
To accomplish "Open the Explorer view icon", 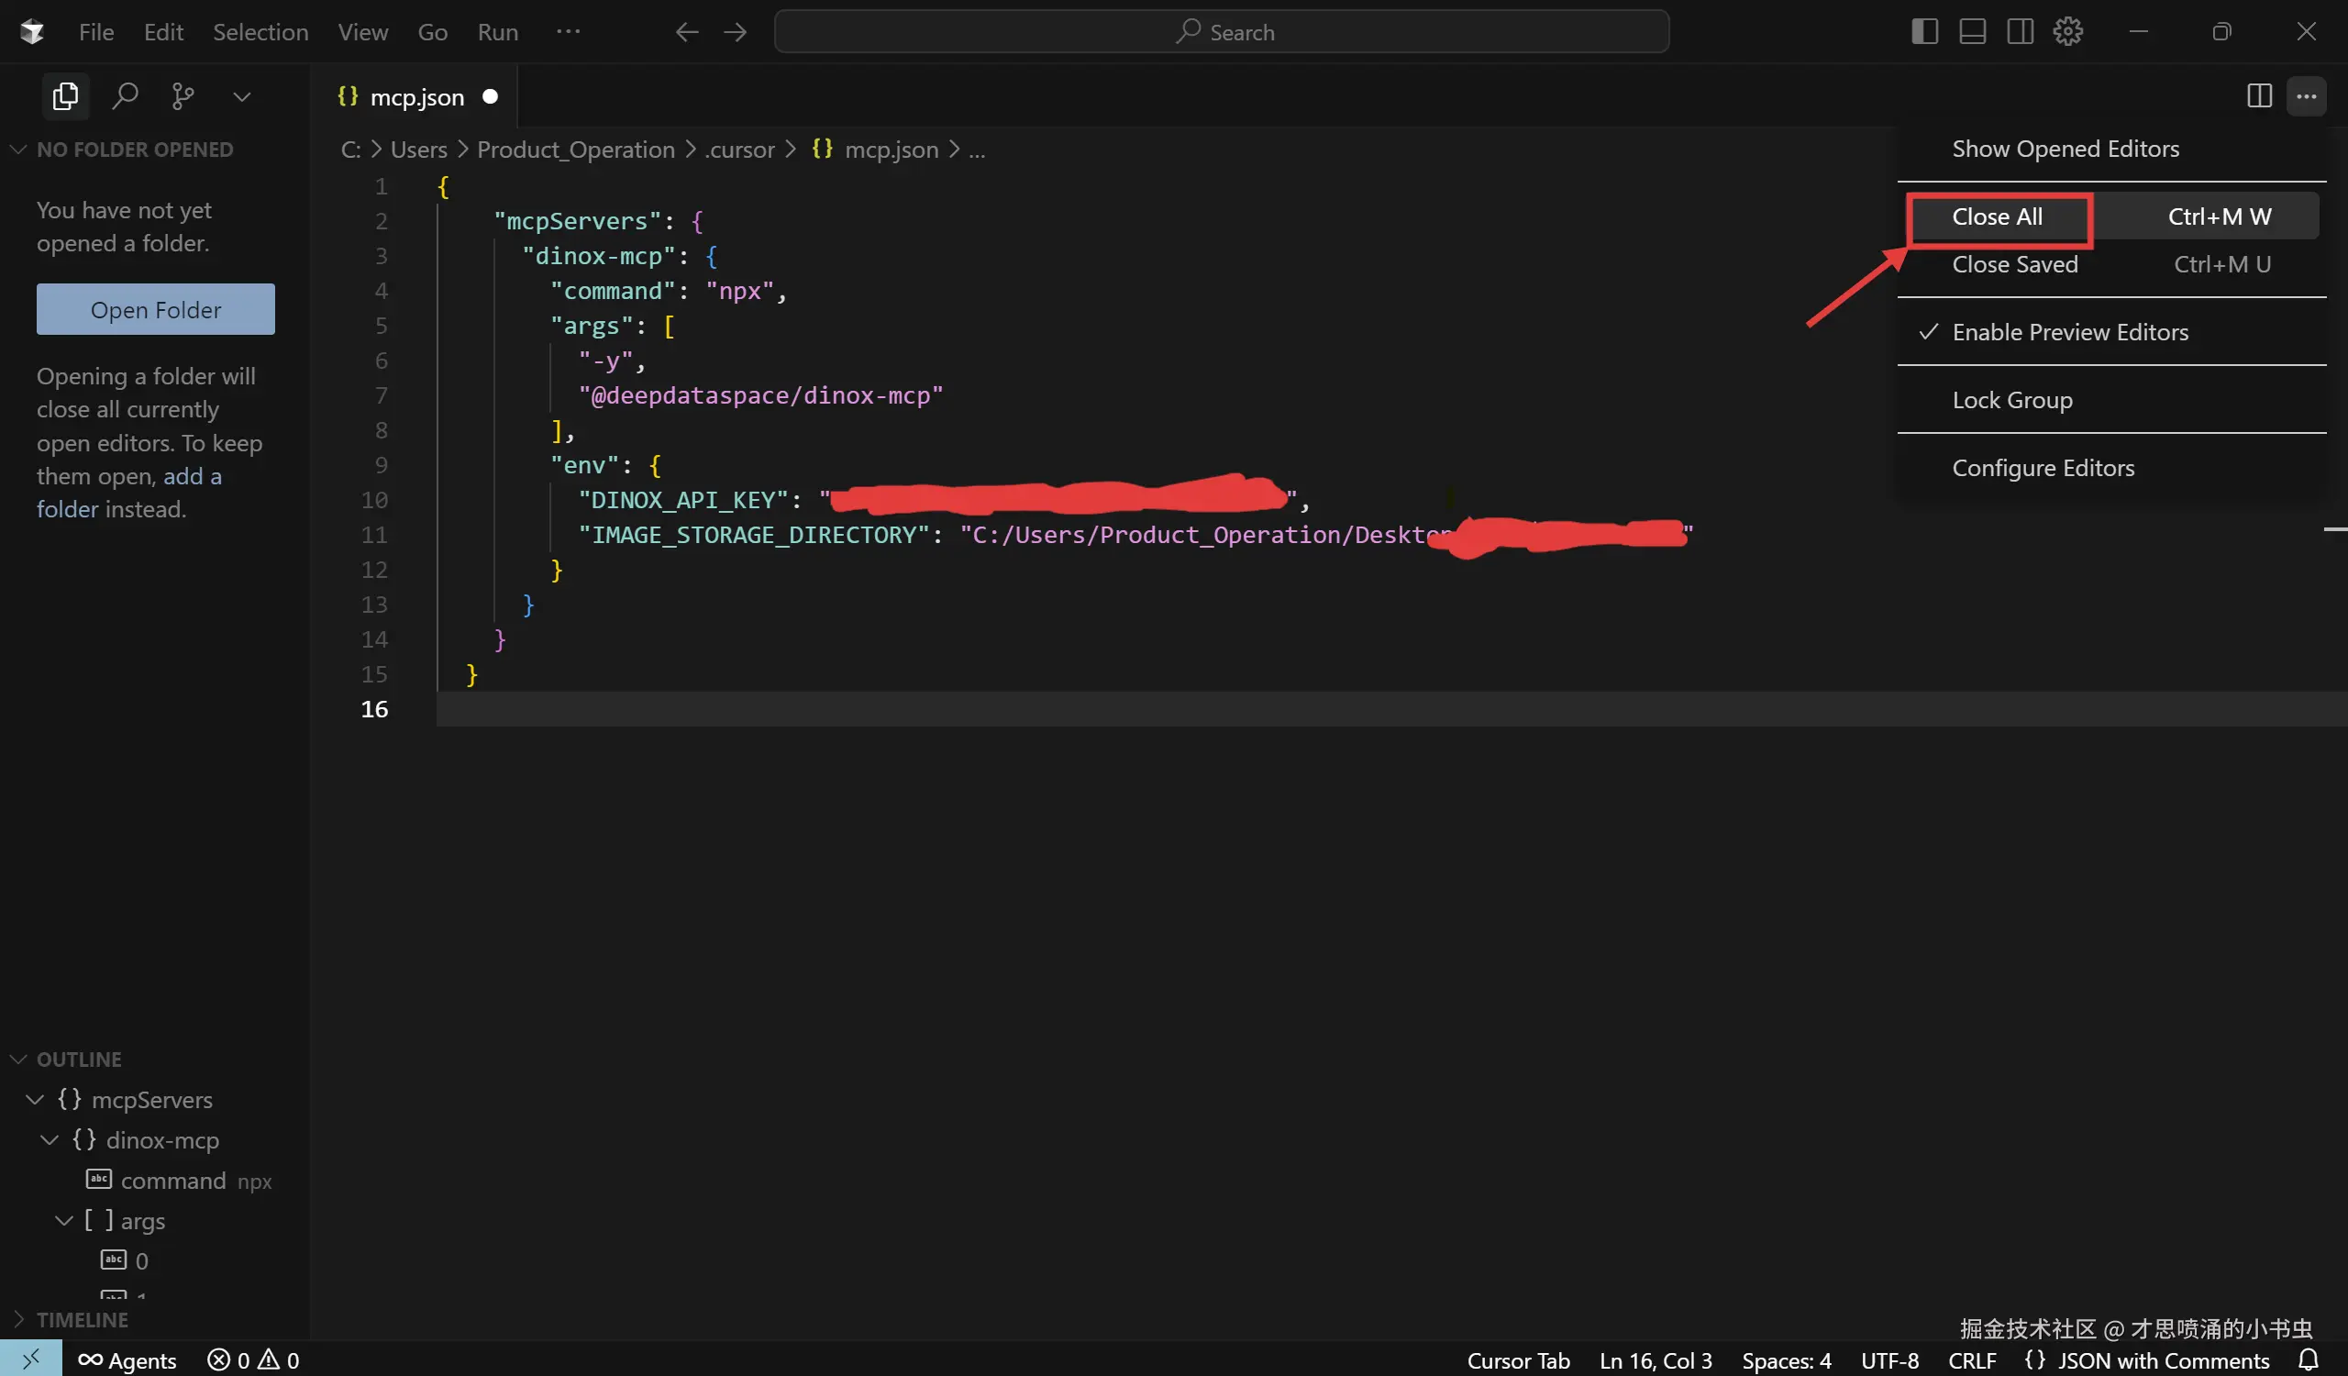I will coord(65,96).
